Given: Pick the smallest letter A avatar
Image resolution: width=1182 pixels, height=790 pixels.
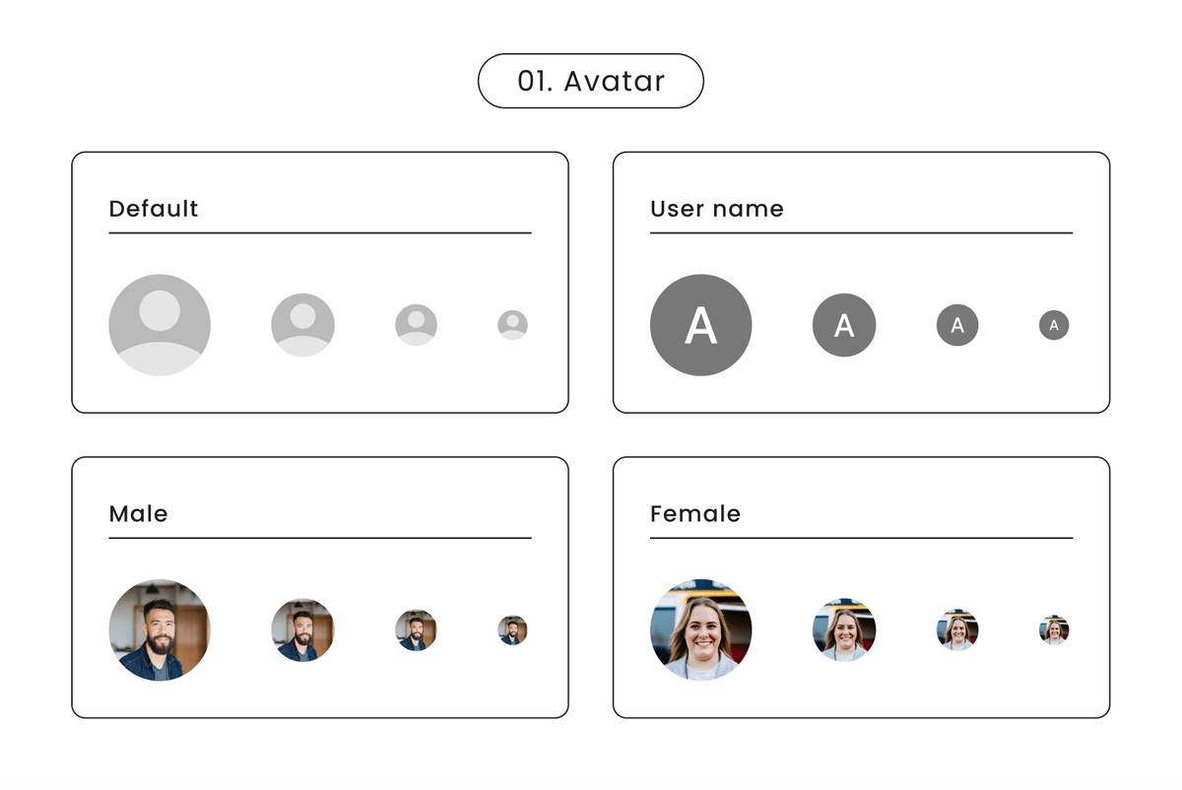Looking at the screenshot, I should (1054, 325).
